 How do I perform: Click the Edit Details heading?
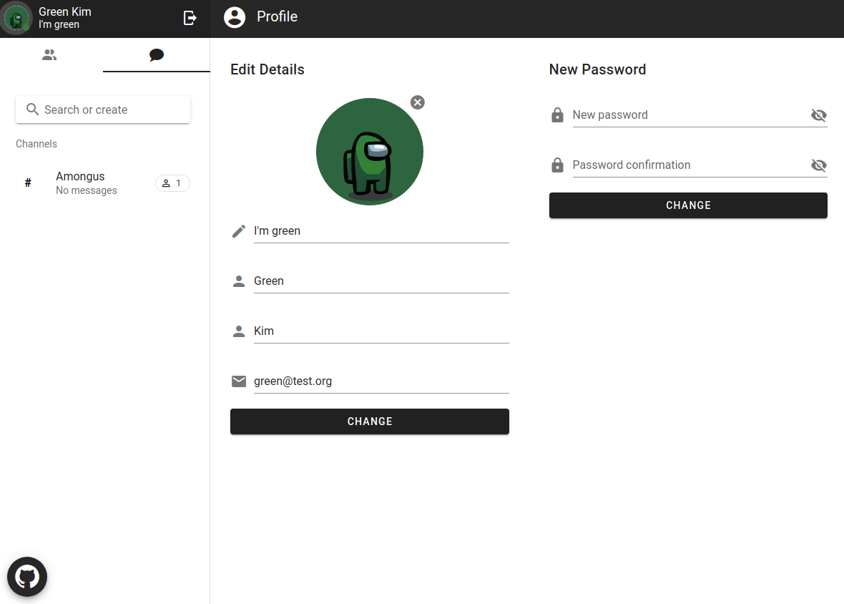click(x=268, y=69)
